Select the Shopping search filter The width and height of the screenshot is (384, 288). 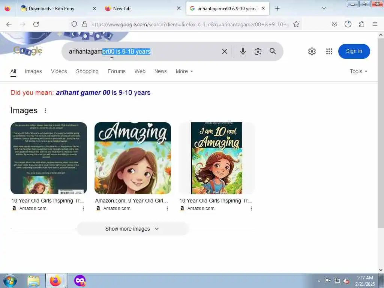coord(87,71)
